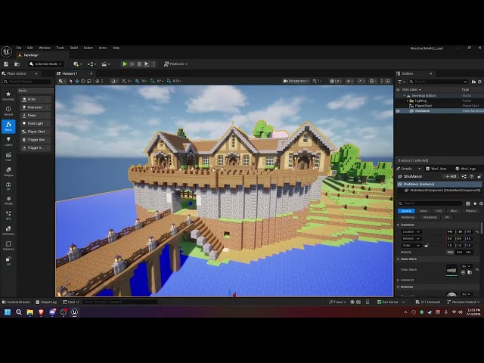Select the Physics filter in Details
Image resolution: width=484 pixels, height=363 pixels.
[470, 211]
